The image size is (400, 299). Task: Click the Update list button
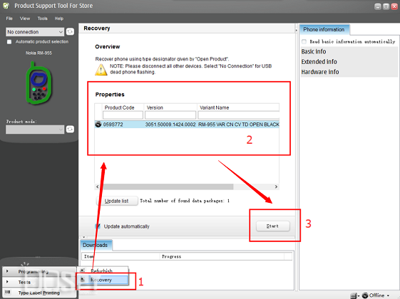117,201
